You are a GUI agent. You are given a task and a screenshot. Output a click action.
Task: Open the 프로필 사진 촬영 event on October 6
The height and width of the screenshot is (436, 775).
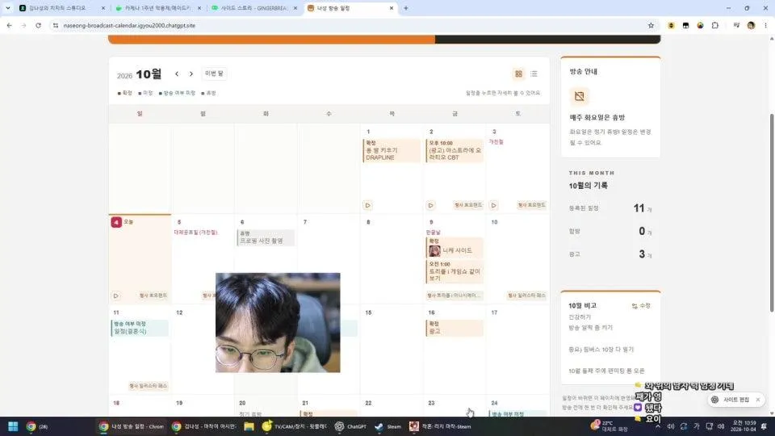(x=266, y=237)
